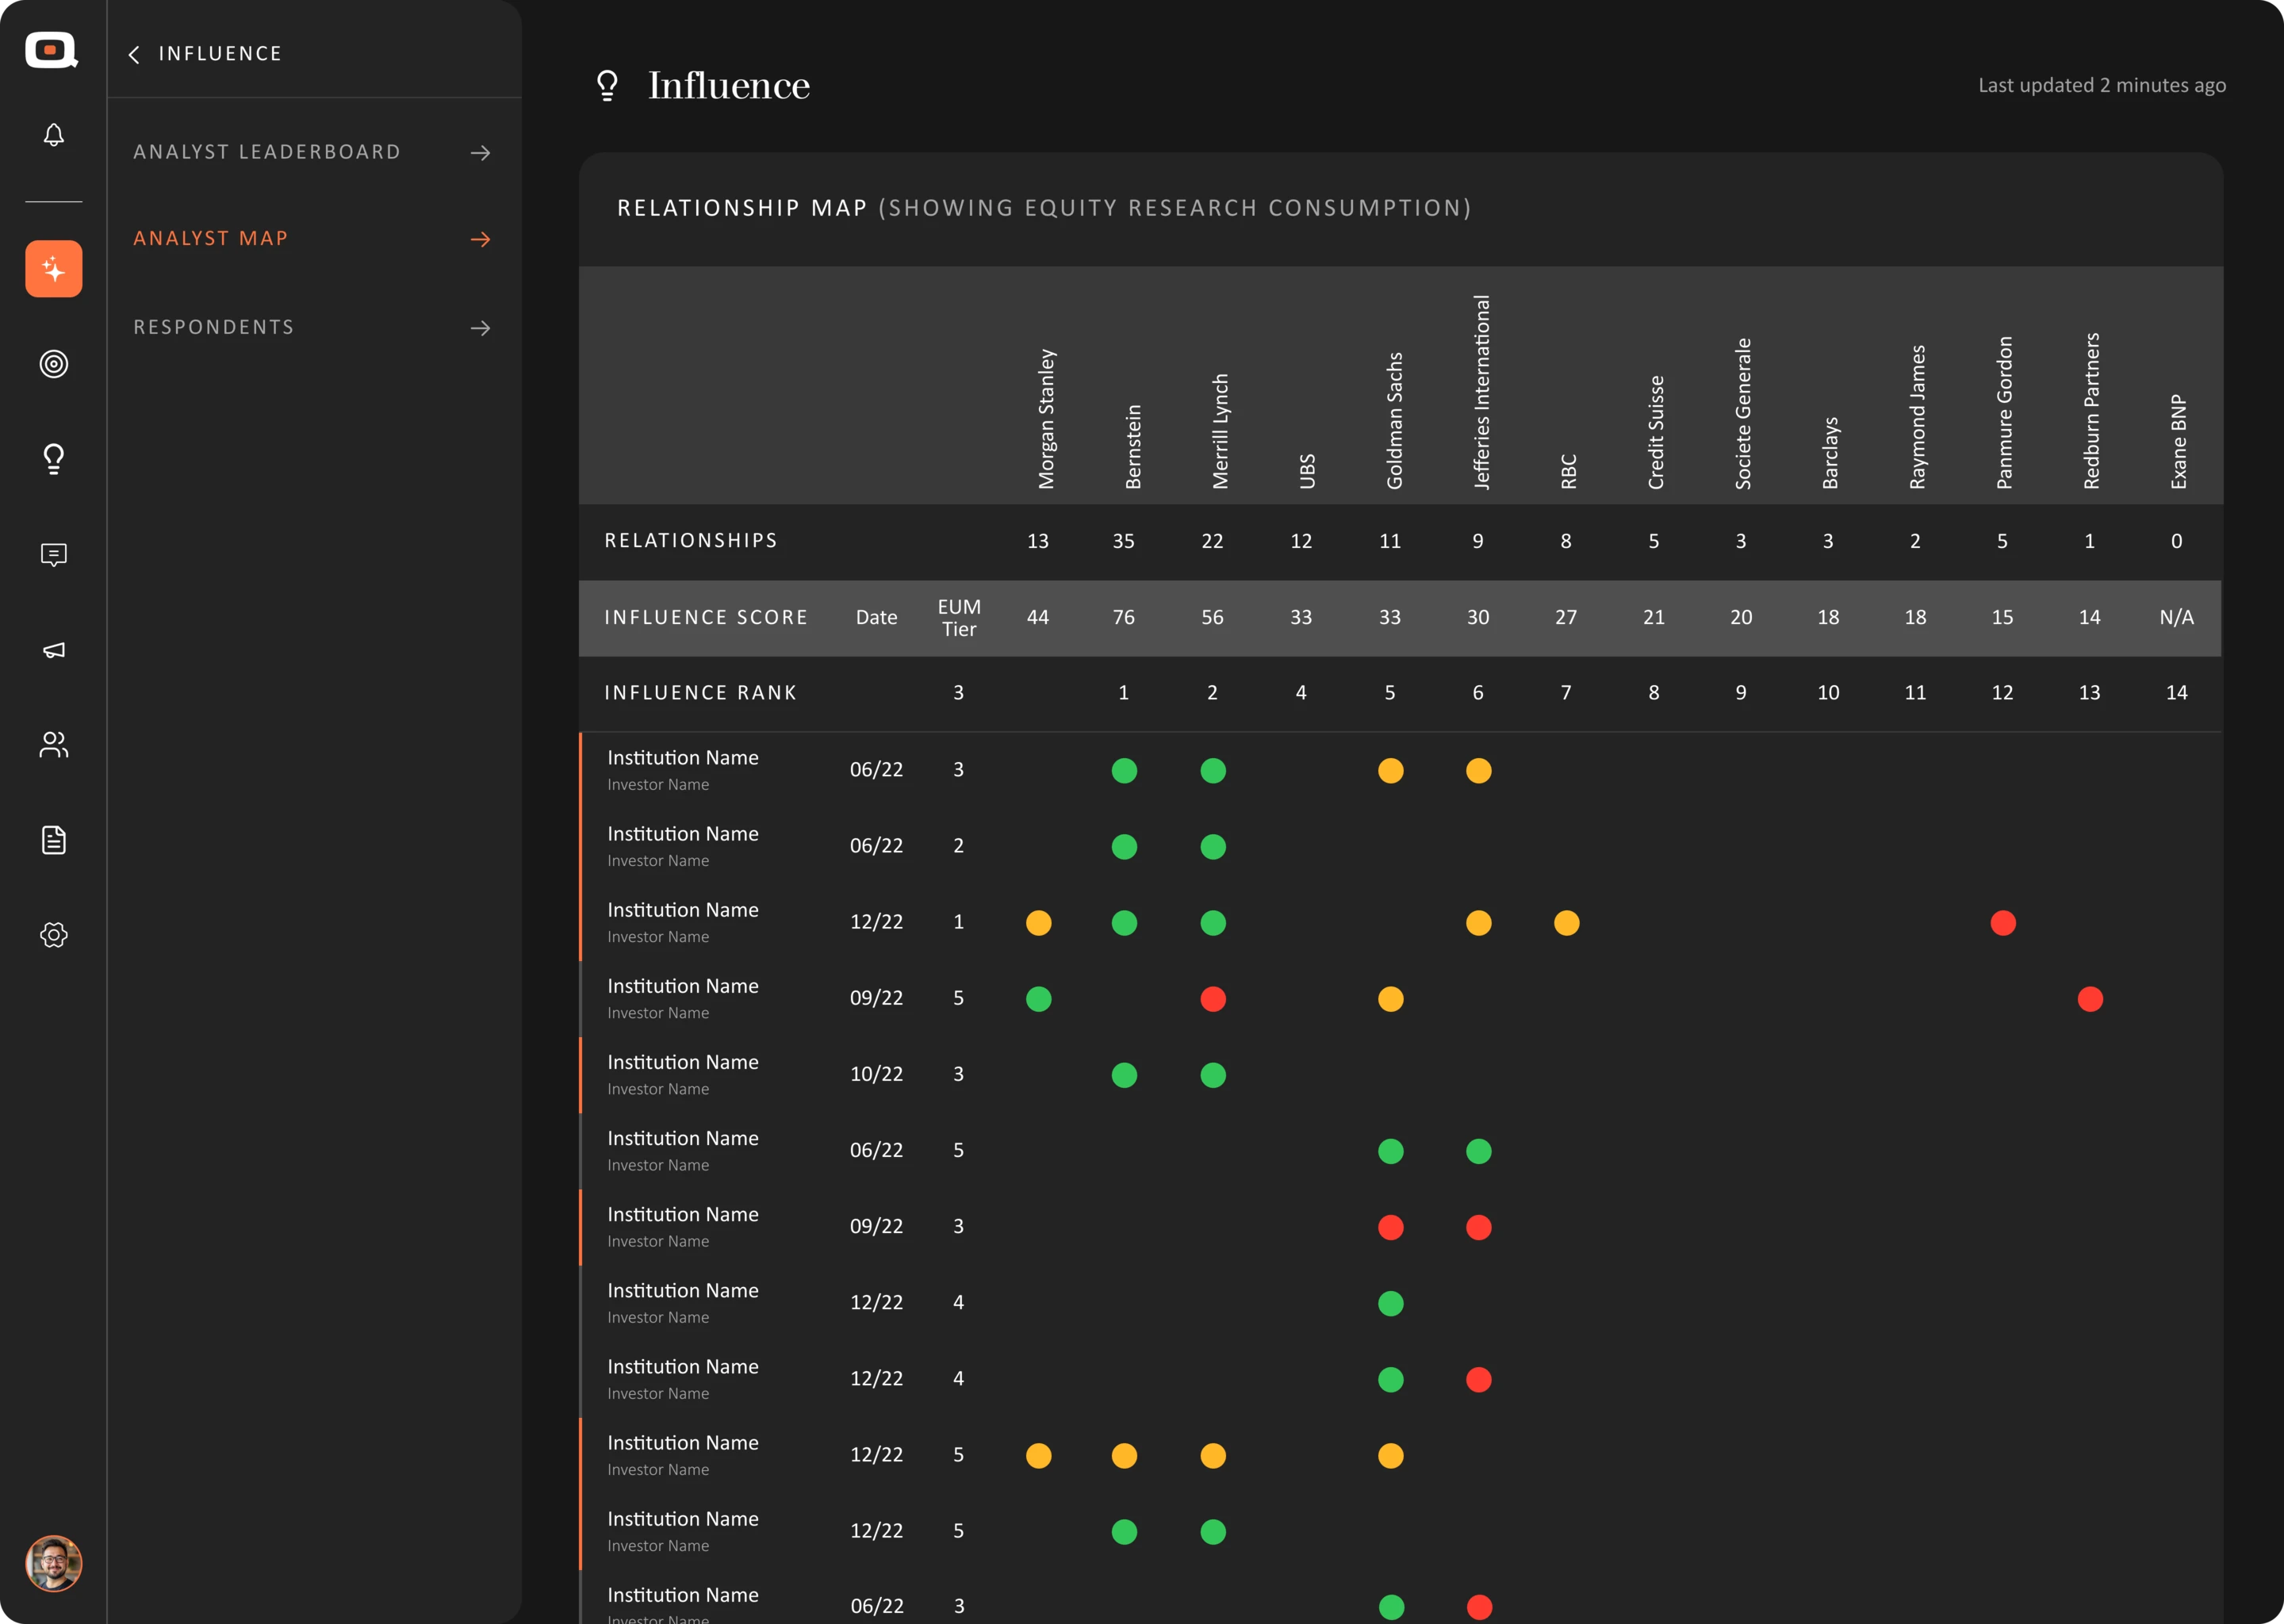Click the red Panmure Gordon dot in 12/22 tier 1 row
This screenshot has height=1624, width=2284.
pos(2003,923)
